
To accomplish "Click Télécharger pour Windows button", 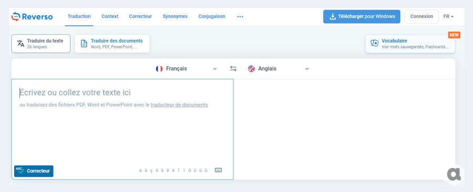I will [x=362, y=17].
